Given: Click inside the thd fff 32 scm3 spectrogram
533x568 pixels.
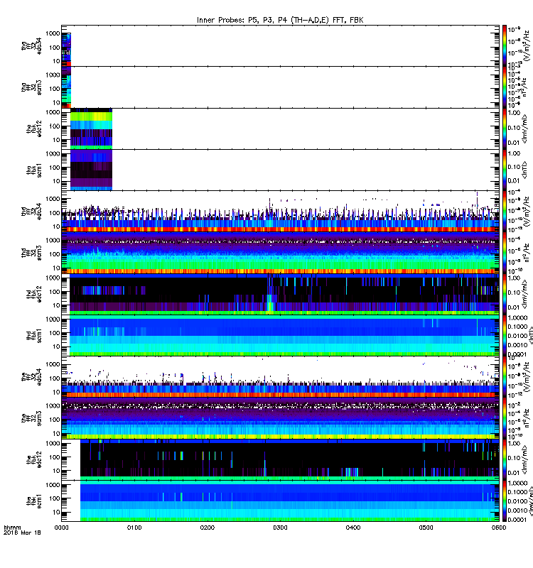Looking at the screenshot, I should click(280, 253).
